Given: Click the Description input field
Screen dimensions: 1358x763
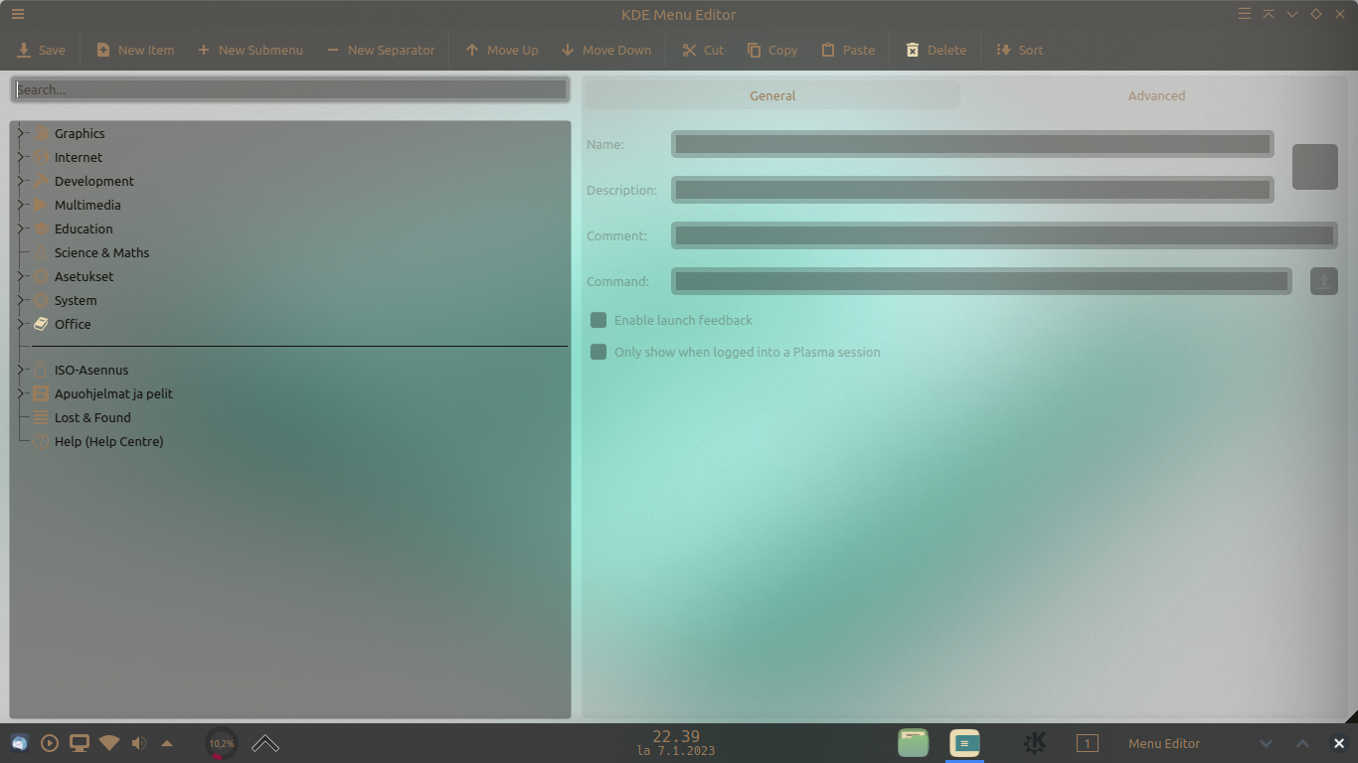Looking at the screenshot, I should coord(972,190).
